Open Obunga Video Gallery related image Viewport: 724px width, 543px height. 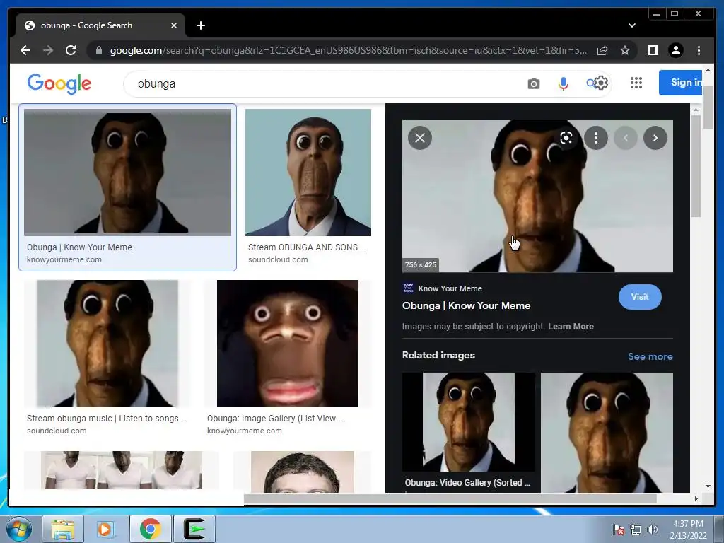[x=468, y=422]
